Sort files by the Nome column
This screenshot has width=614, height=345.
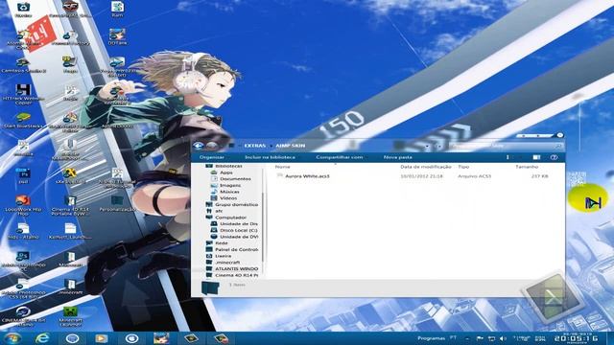tap(282, 167)
